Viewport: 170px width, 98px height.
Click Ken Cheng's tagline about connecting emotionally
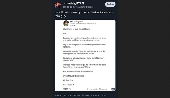click(x=83, y=24)
